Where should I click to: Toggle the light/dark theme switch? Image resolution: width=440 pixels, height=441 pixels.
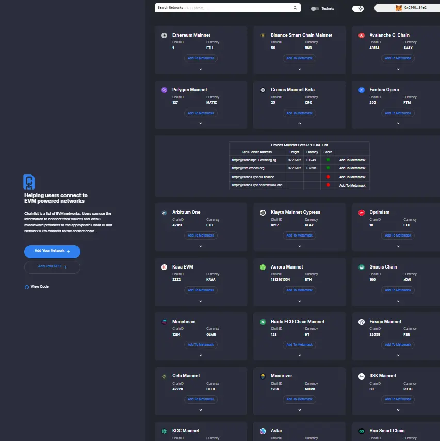pyautogui.click(x=358, y=9)
